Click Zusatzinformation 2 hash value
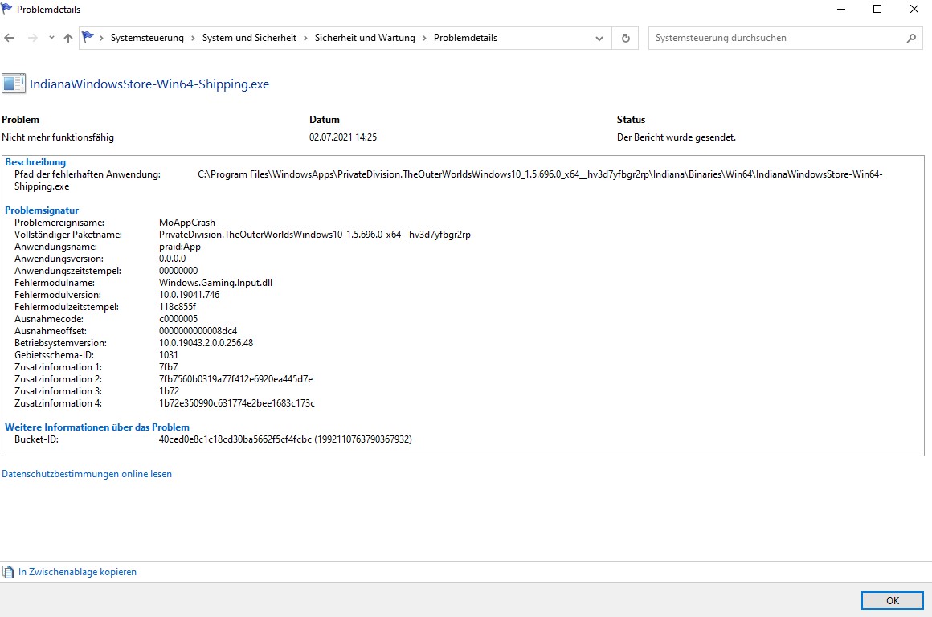 [236, 379]
